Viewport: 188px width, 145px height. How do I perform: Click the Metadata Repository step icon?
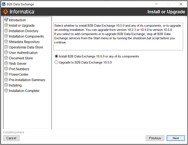tap(6, 41)
